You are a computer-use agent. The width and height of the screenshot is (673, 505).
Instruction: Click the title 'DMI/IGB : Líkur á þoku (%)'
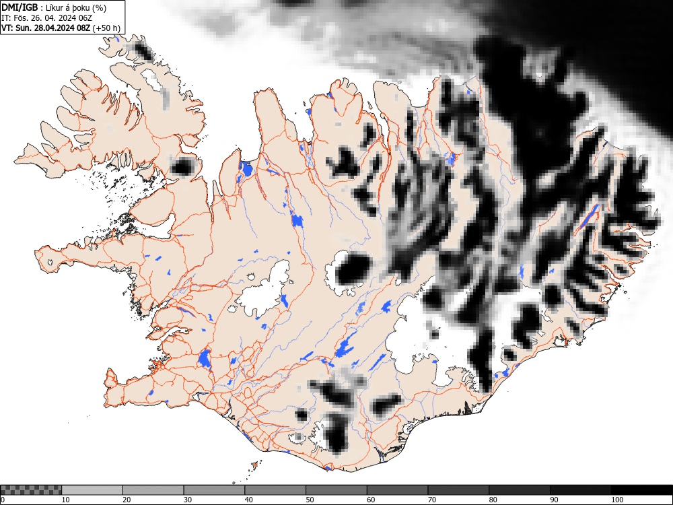[54, 7]
